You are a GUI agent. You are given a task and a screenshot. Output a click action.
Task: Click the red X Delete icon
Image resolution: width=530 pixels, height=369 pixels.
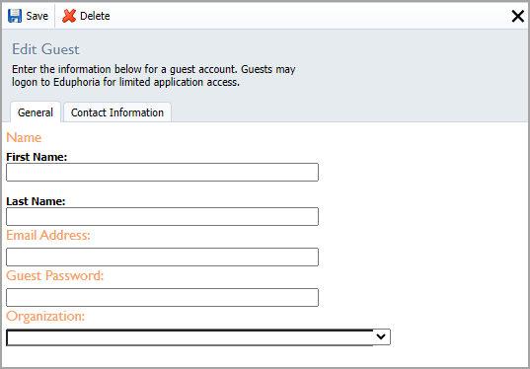(69, 16)
